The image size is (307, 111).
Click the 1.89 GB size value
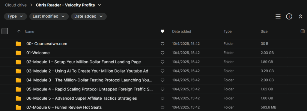pos(267,62)
